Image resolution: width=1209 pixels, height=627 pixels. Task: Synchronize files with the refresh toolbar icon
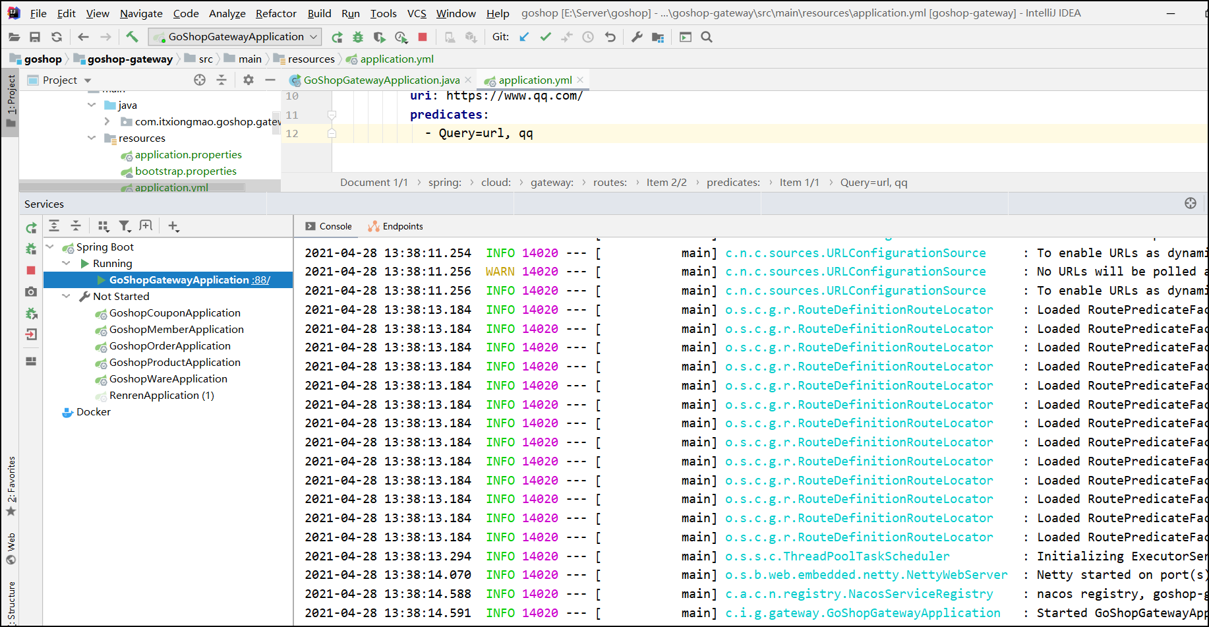coord(57,37)
